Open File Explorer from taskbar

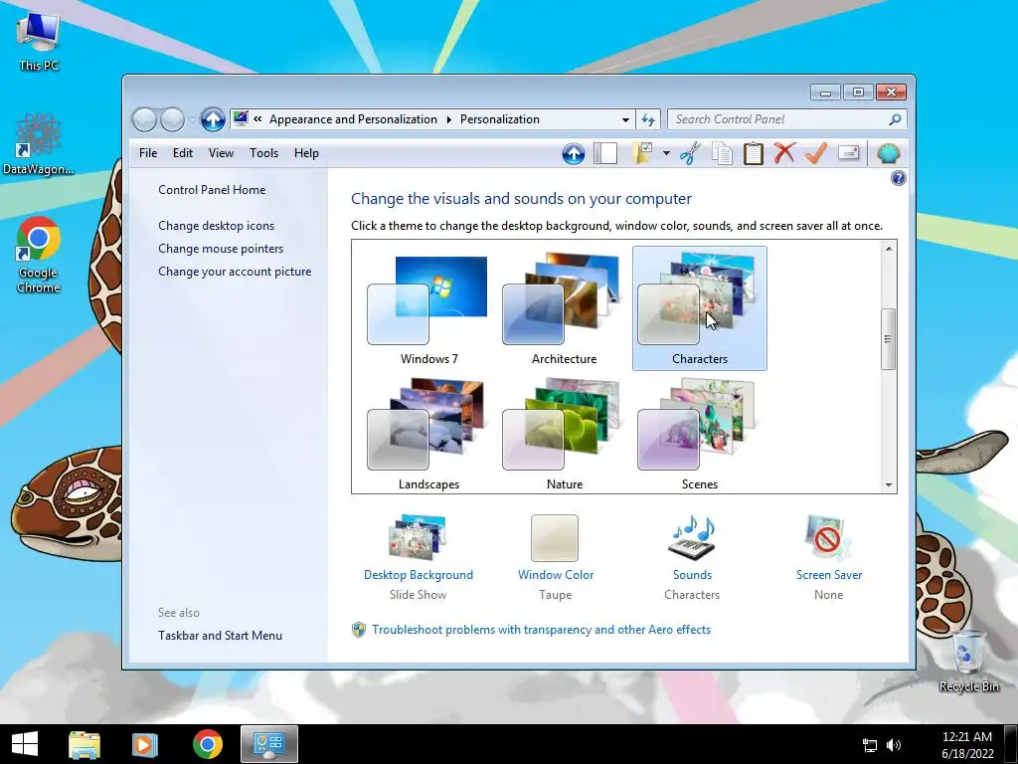pyautogui.click(x=85, y=744)
